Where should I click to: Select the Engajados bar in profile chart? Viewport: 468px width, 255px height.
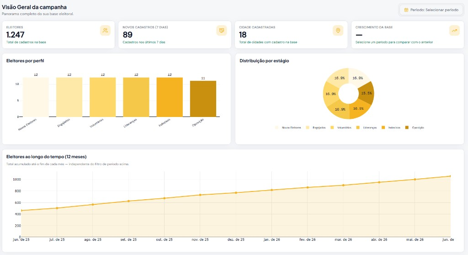click(69, 97)
